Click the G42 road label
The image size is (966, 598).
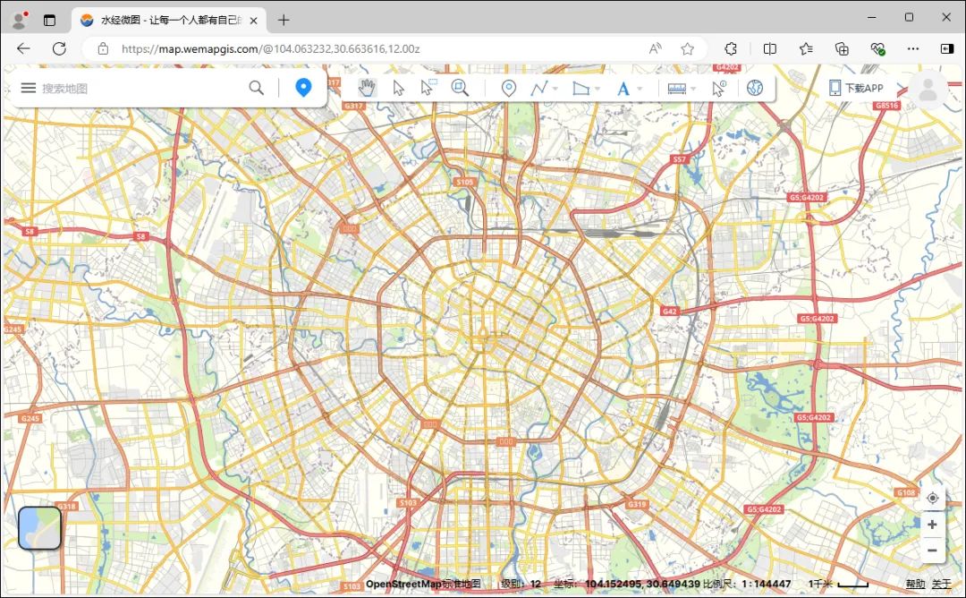(x=670, y=312)
